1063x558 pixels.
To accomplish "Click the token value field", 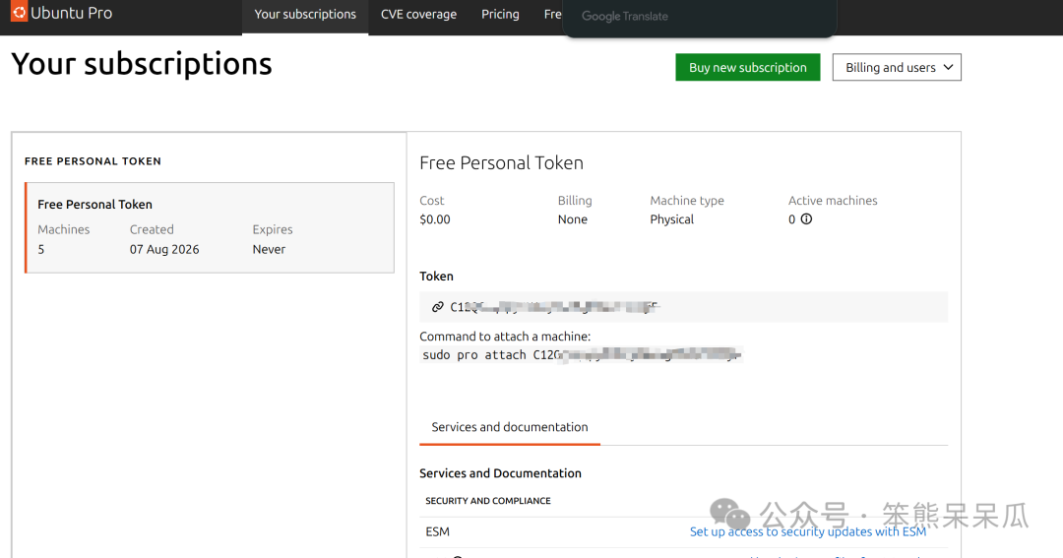I will coord(683,307).
